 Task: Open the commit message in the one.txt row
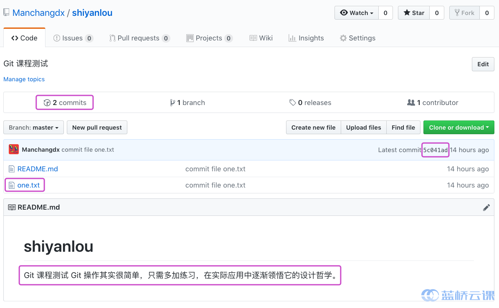pyautogui.click(x=215, y=185)
